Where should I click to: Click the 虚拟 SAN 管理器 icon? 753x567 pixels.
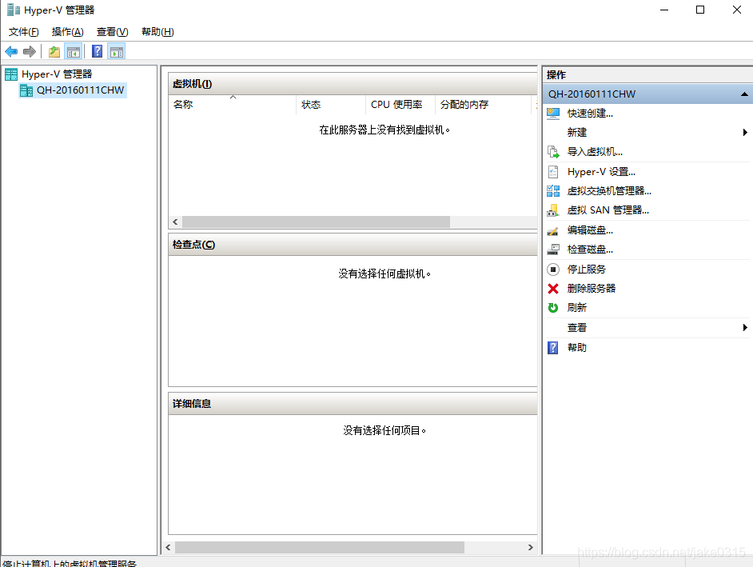(553, 210)
